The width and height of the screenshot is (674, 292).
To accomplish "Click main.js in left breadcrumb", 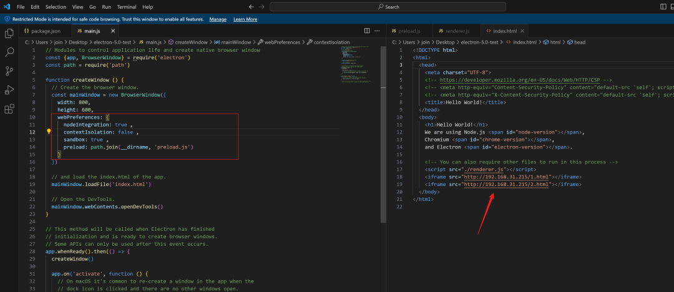I will pos(149,42).
